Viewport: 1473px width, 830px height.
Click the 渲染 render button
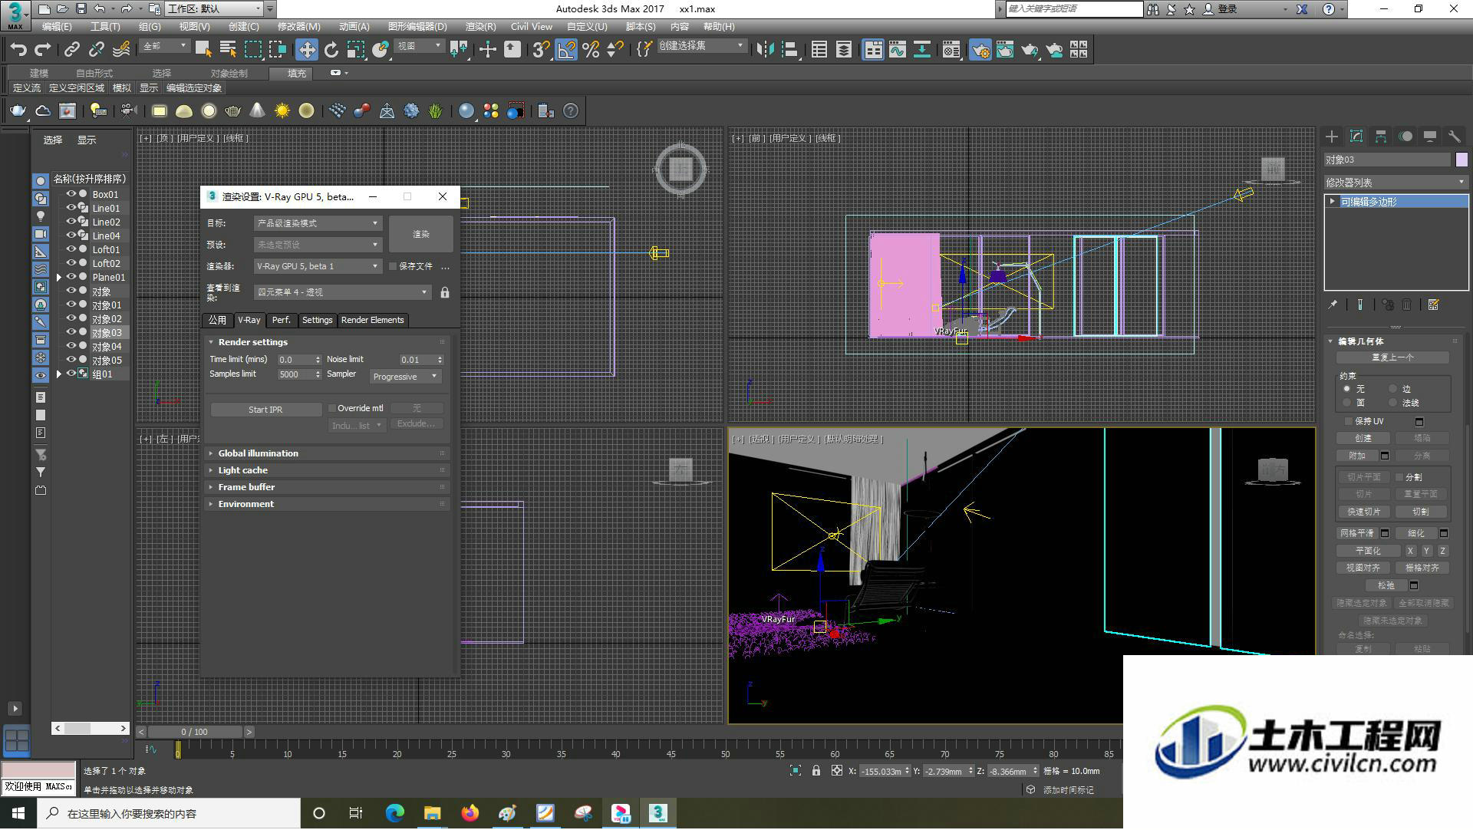tap(421, 234)
